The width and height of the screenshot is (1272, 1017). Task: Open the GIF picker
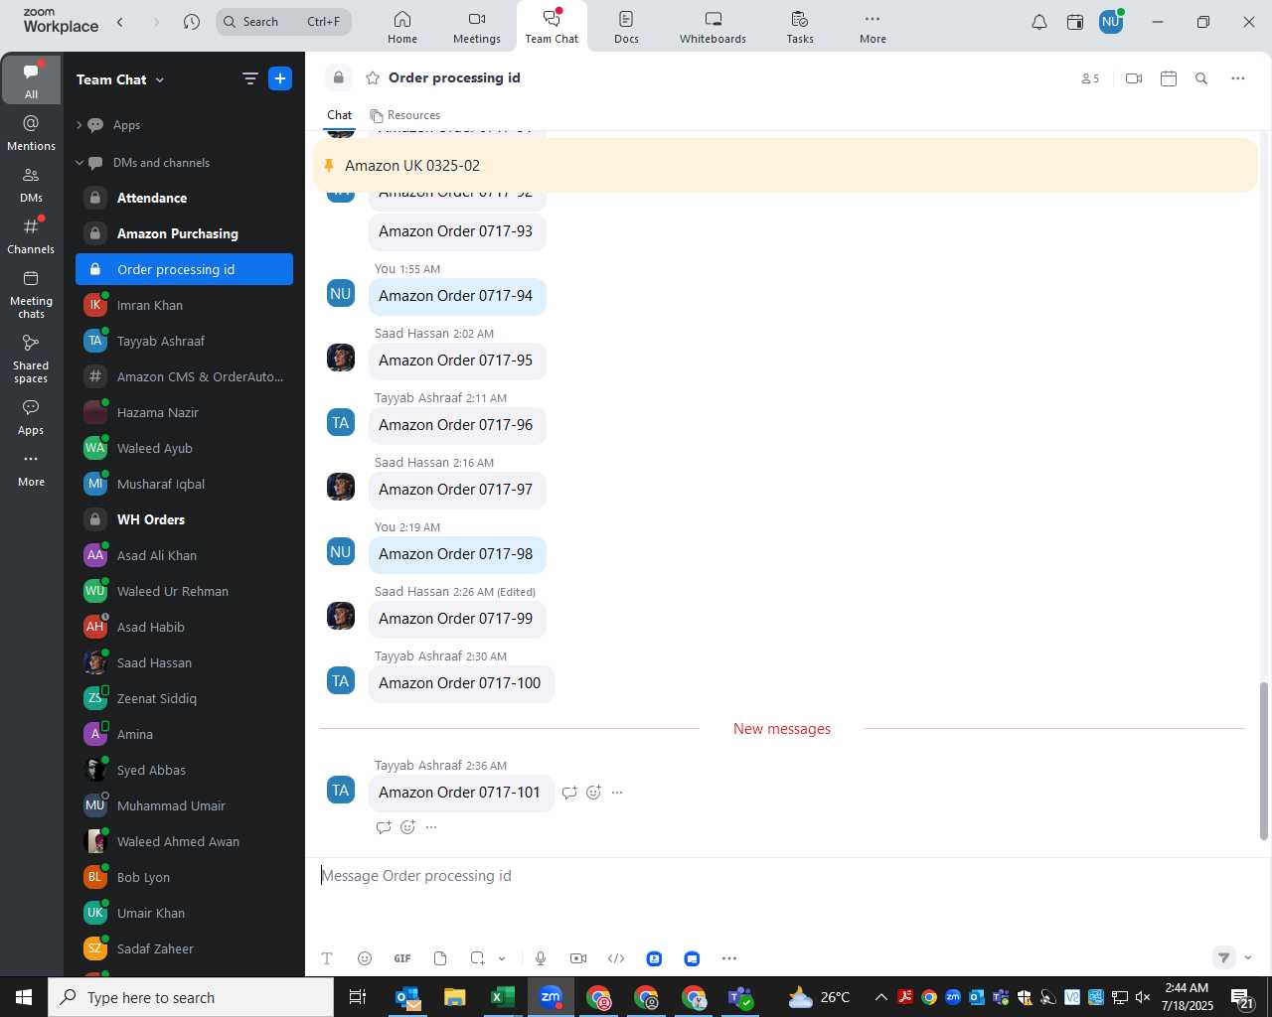402,958
